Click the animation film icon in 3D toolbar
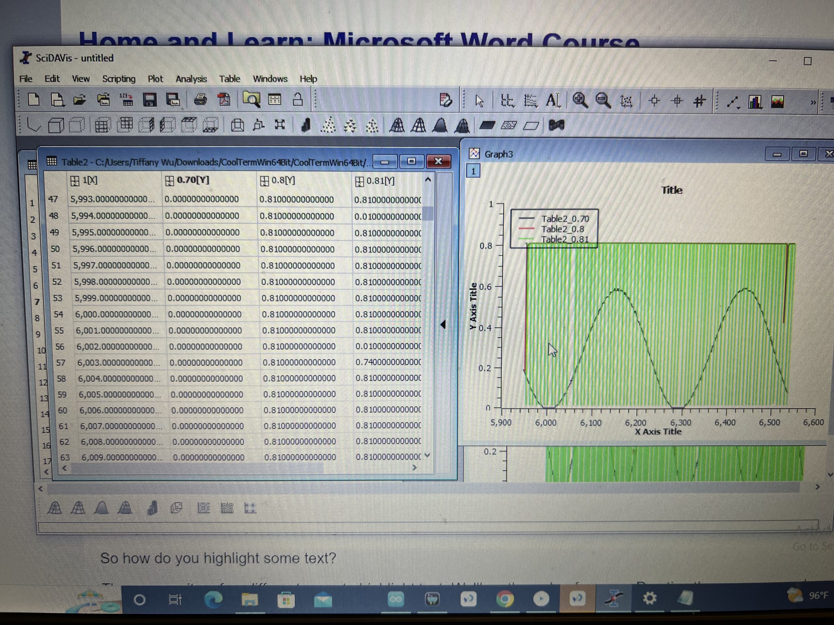Image resolution: width=834 pixels, height=625 pixels. [556, 125]
